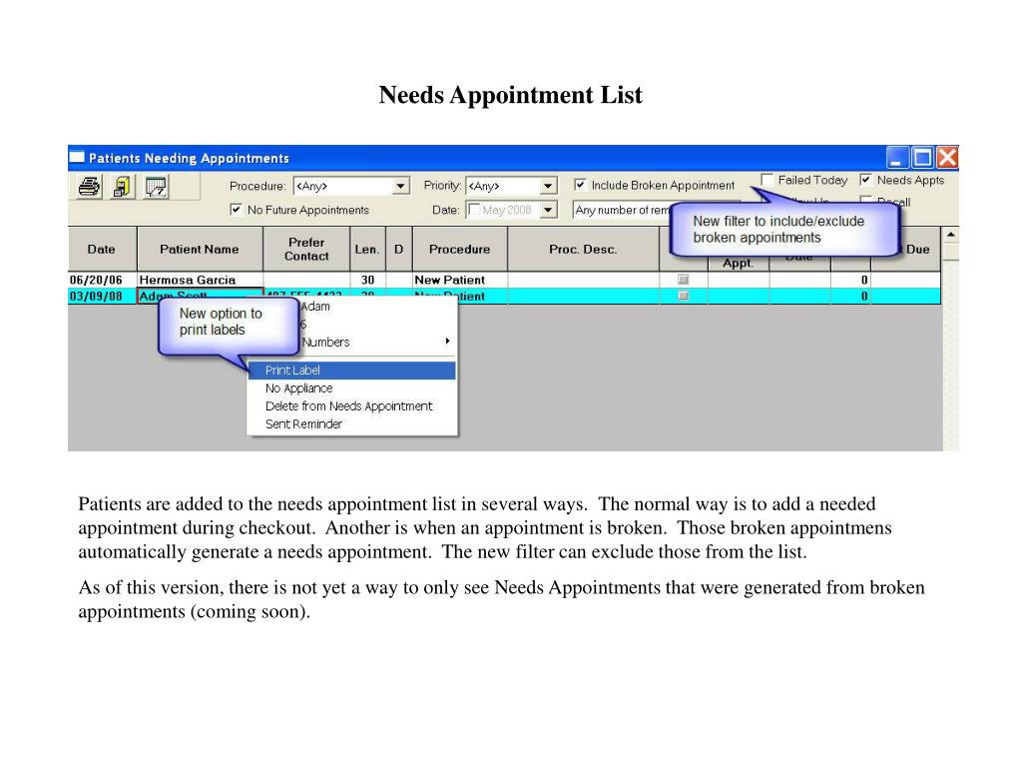Enable the Date filter checkbox
Image resolution: width=1022 pixels, height=767 pixels.
[x=474, y=210]
